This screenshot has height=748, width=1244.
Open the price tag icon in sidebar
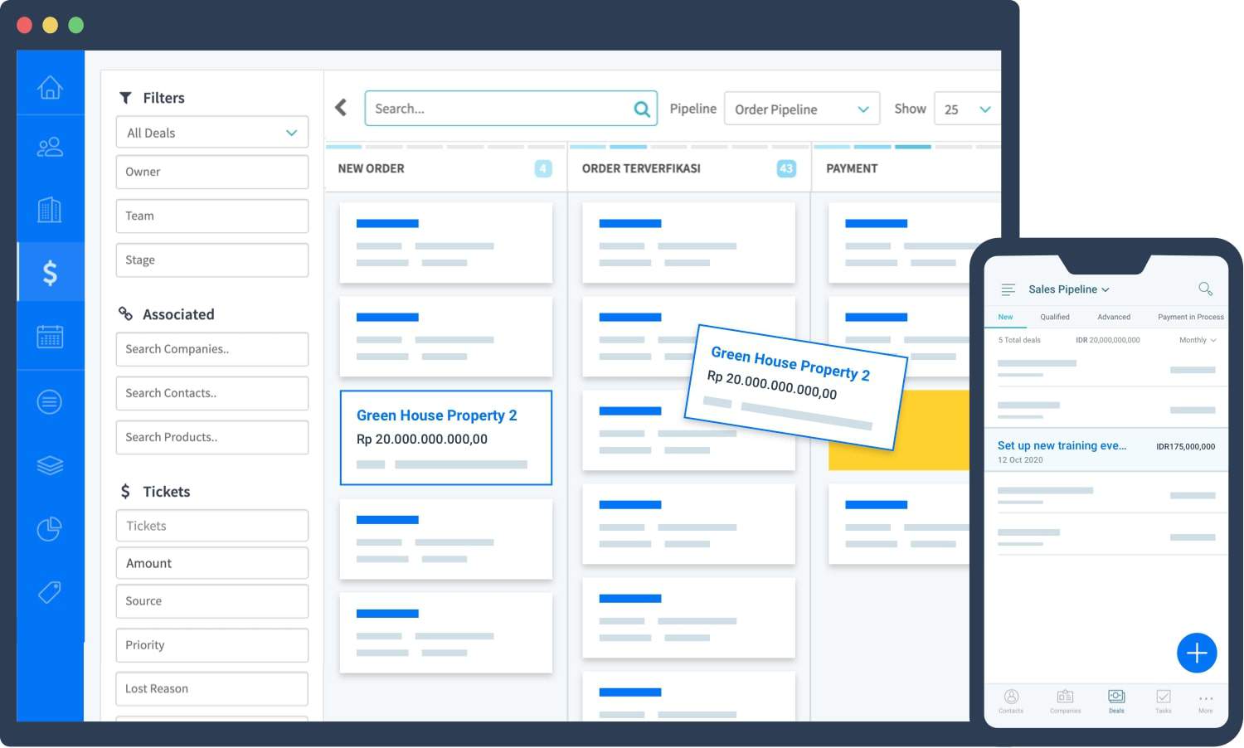click(x=50, y=592)
